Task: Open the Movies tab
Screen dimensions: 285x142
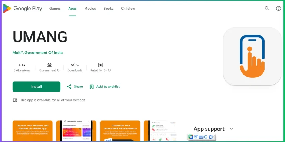Action: click(90, 9)
